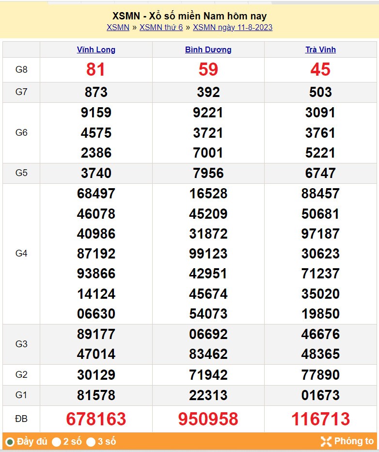
Task: Select the Đầy đủ radio option
Action: click(x=10, y=442)
